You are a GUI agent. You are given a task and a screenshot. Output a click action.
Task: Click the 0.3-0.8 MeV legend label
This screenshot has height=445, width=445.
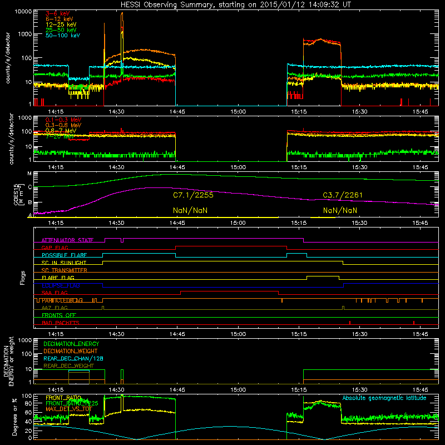(x=63, y=125)
